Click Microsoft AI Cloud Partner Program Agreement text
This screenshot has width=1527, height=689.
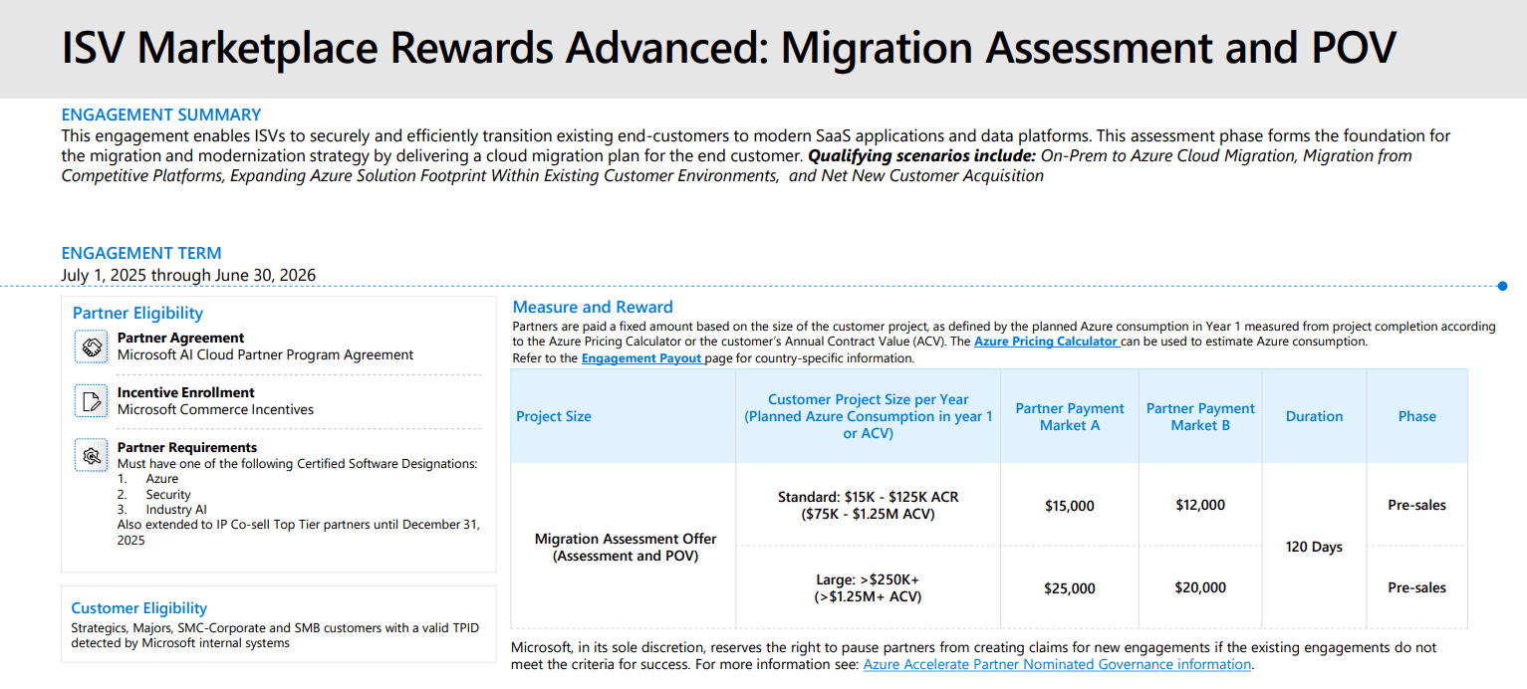coord(265,354)
